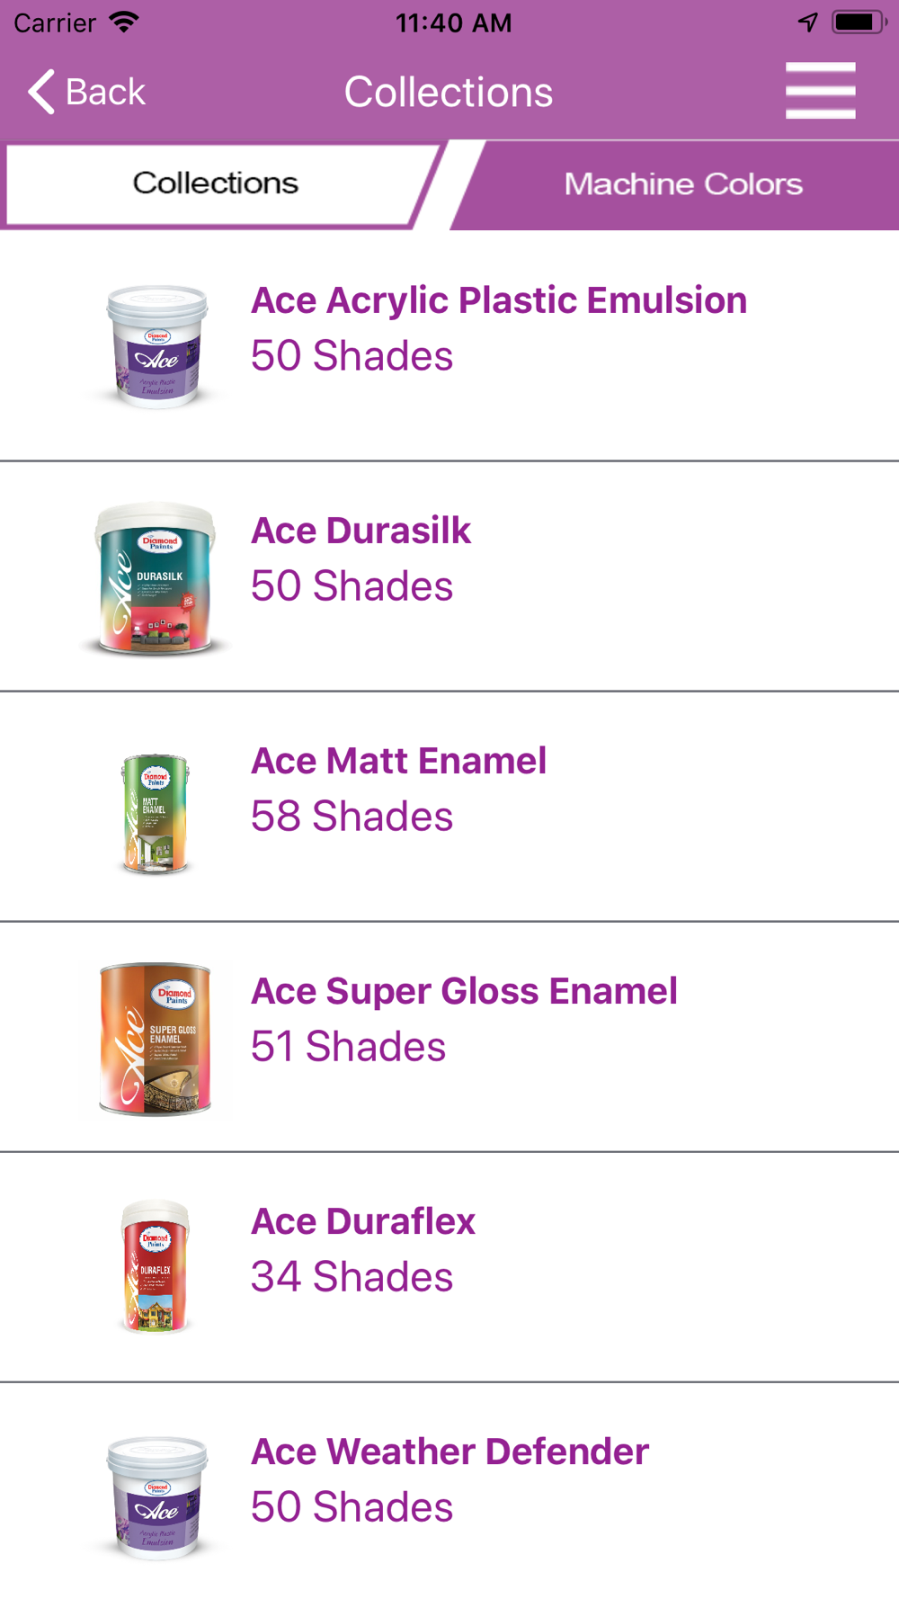The image size is (899, 1599).
Task: Tap the Back chevron arrow
Action: (x=41, y=92)
